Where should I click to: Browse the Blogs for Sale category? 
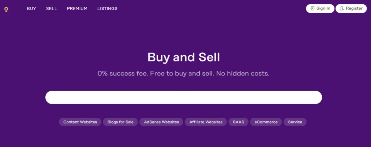pyautogui.click(x=120, y=122)
